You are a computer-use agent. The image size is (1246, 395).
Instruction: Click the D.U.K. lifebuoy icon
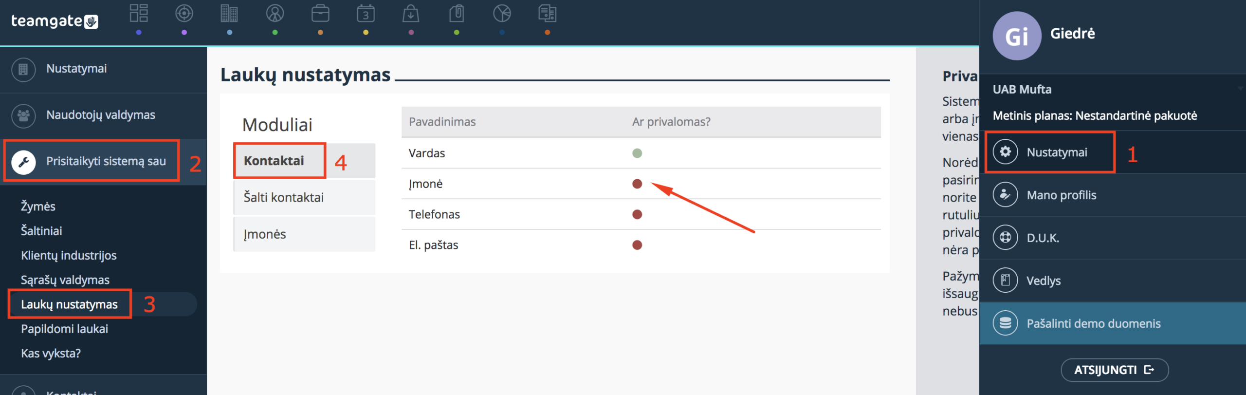1005,238
